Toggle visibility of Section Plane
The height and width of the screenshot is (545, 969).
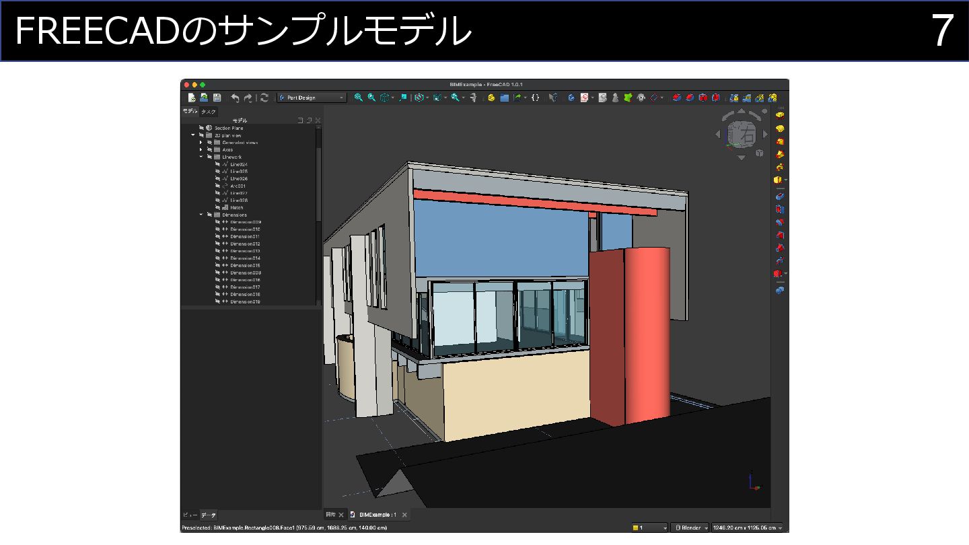(x=201, y=128)
